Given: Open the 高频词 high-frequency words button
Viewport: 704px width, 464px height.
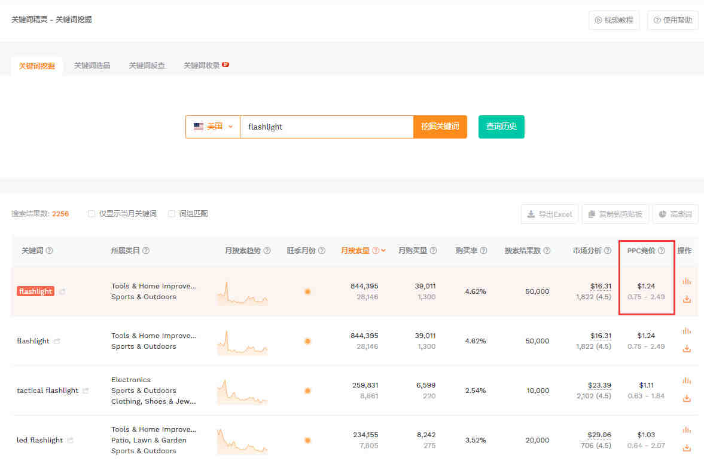Looking at the screenshot, I should 675,214.
